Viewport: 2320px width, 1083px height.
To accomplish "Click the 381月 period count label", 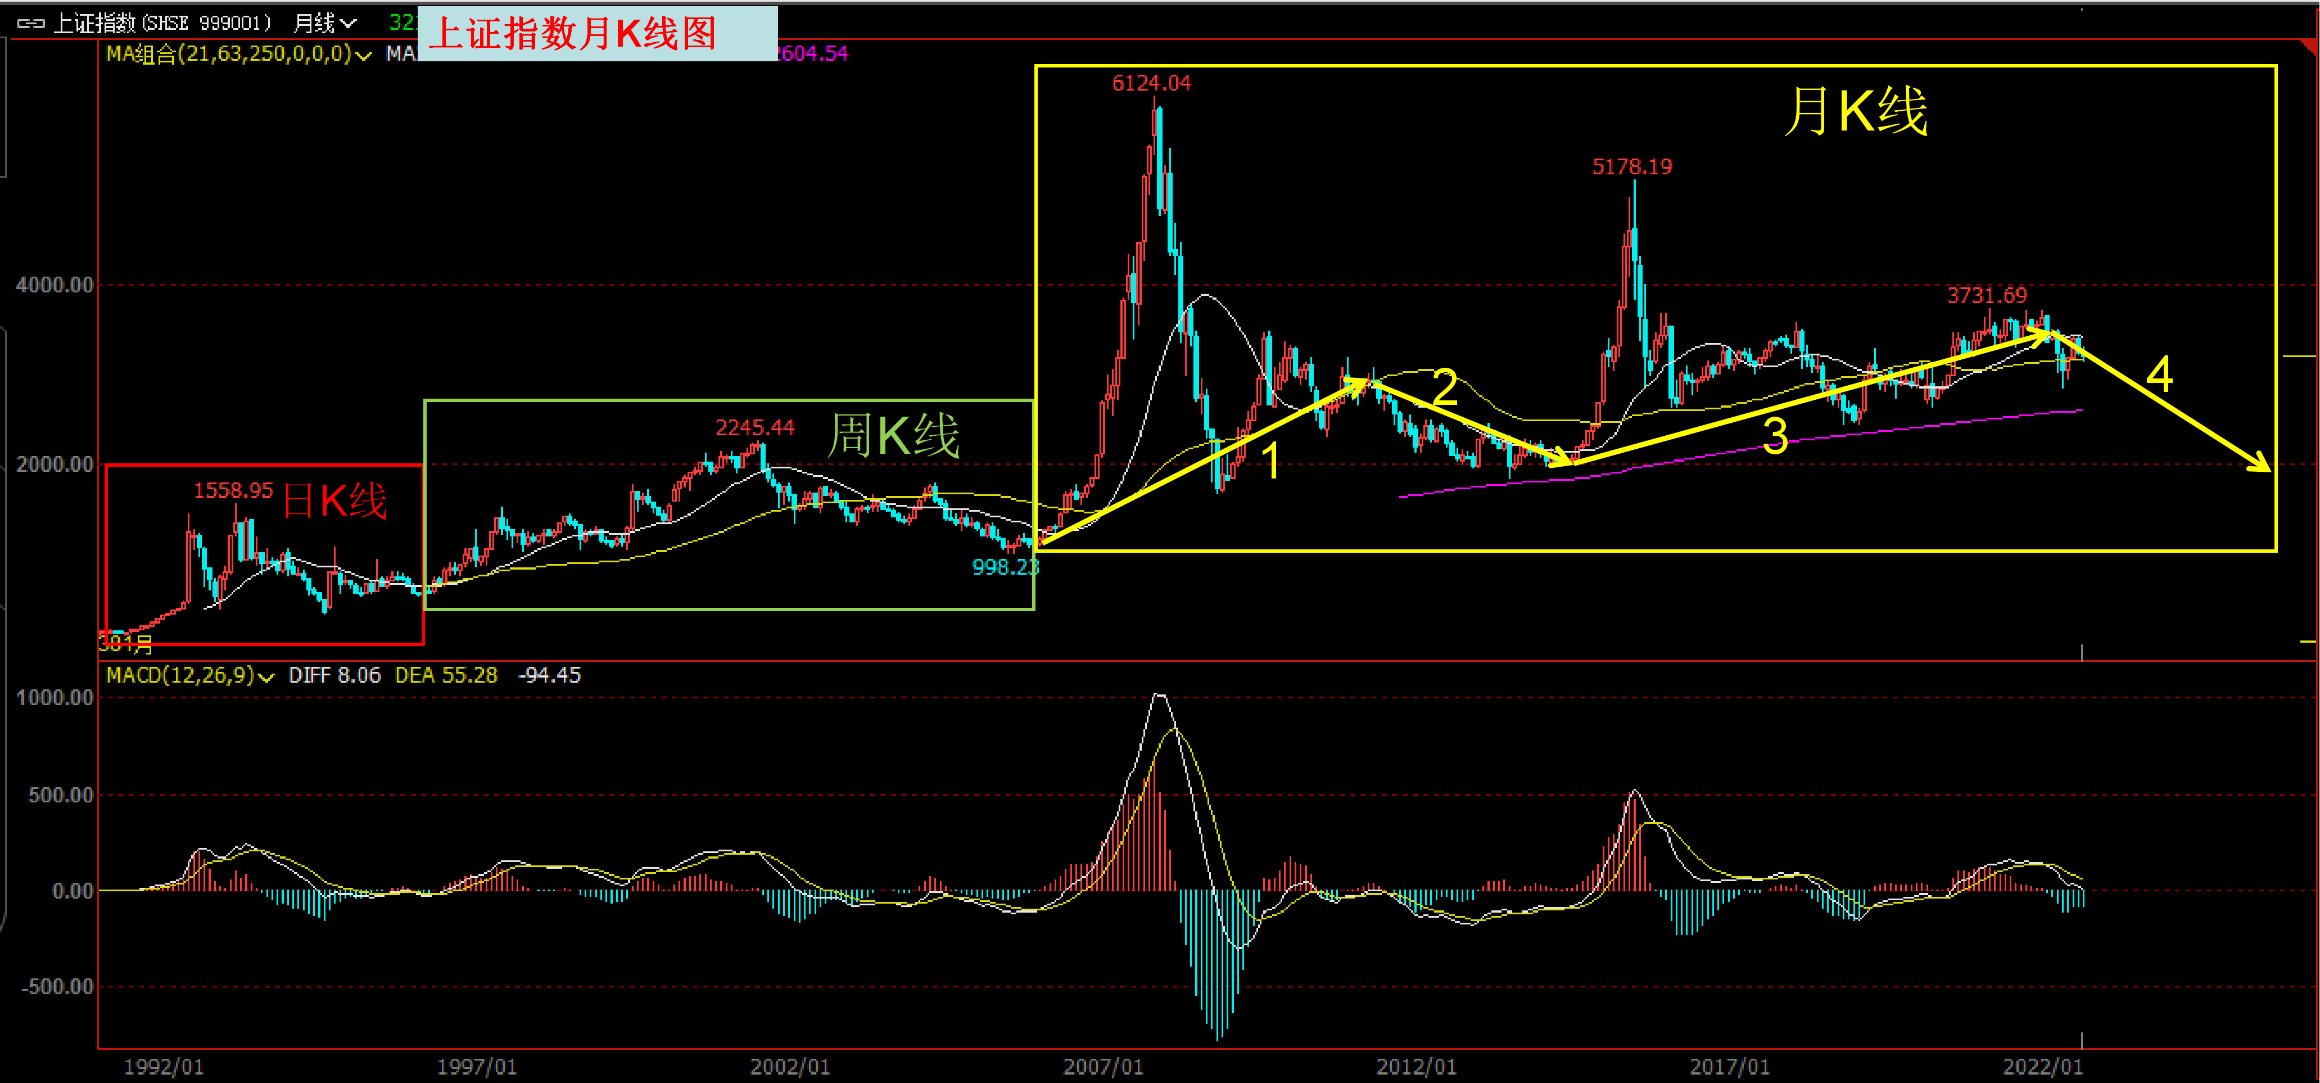I will pos(126,644).
